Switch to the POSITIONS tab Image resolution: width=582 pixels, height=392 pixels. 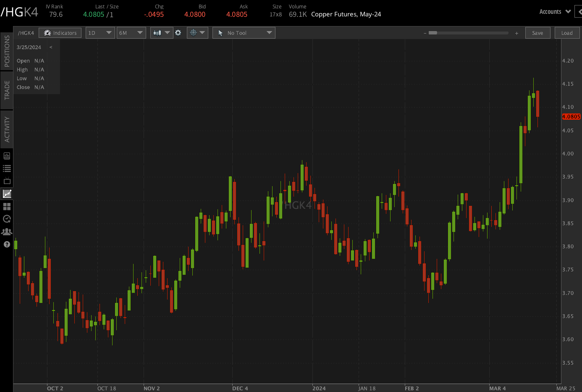tap(6, 50)
